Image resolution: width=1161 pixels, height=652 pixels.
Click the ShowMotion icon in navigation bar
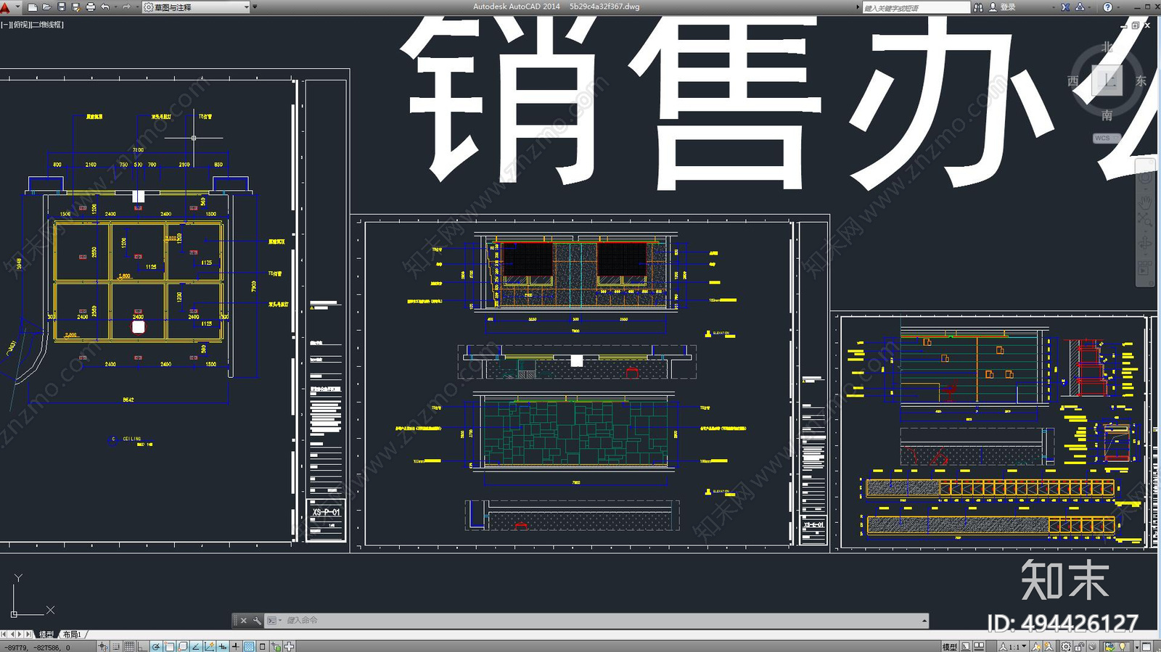coord(1144,267)
